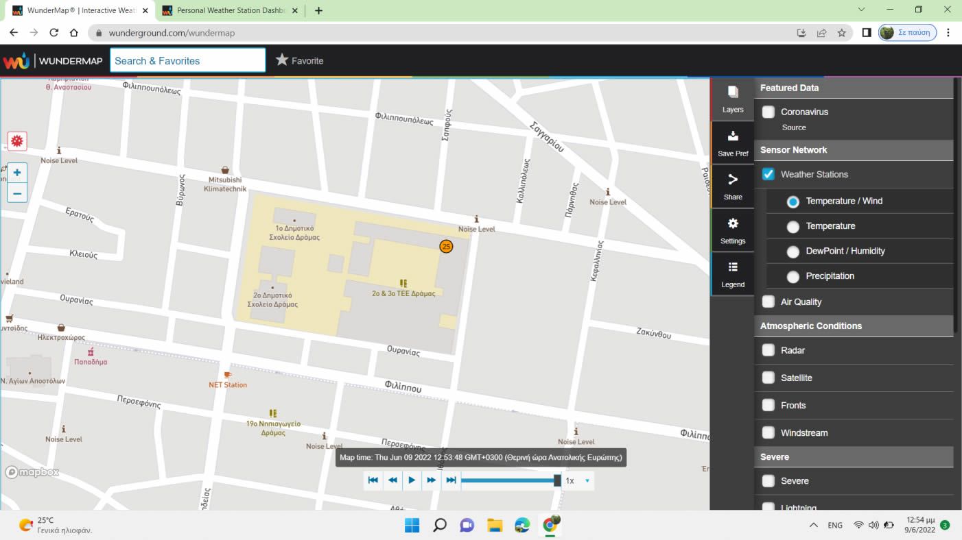Open the Share panel
The width and height of the screenshot is (962, 540).
pos(732,186)
